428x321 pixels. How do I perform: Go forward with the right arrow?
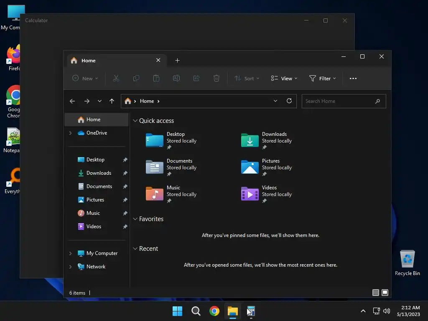87,101
